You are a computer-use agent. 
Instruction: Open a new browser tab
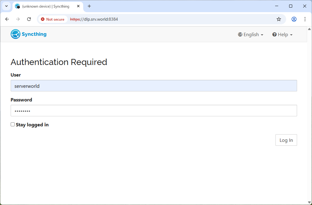click(89, 6)
